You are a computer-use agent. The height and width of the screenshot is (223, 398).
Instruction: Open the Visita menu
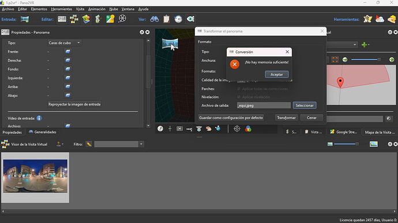tap(80, 9)
